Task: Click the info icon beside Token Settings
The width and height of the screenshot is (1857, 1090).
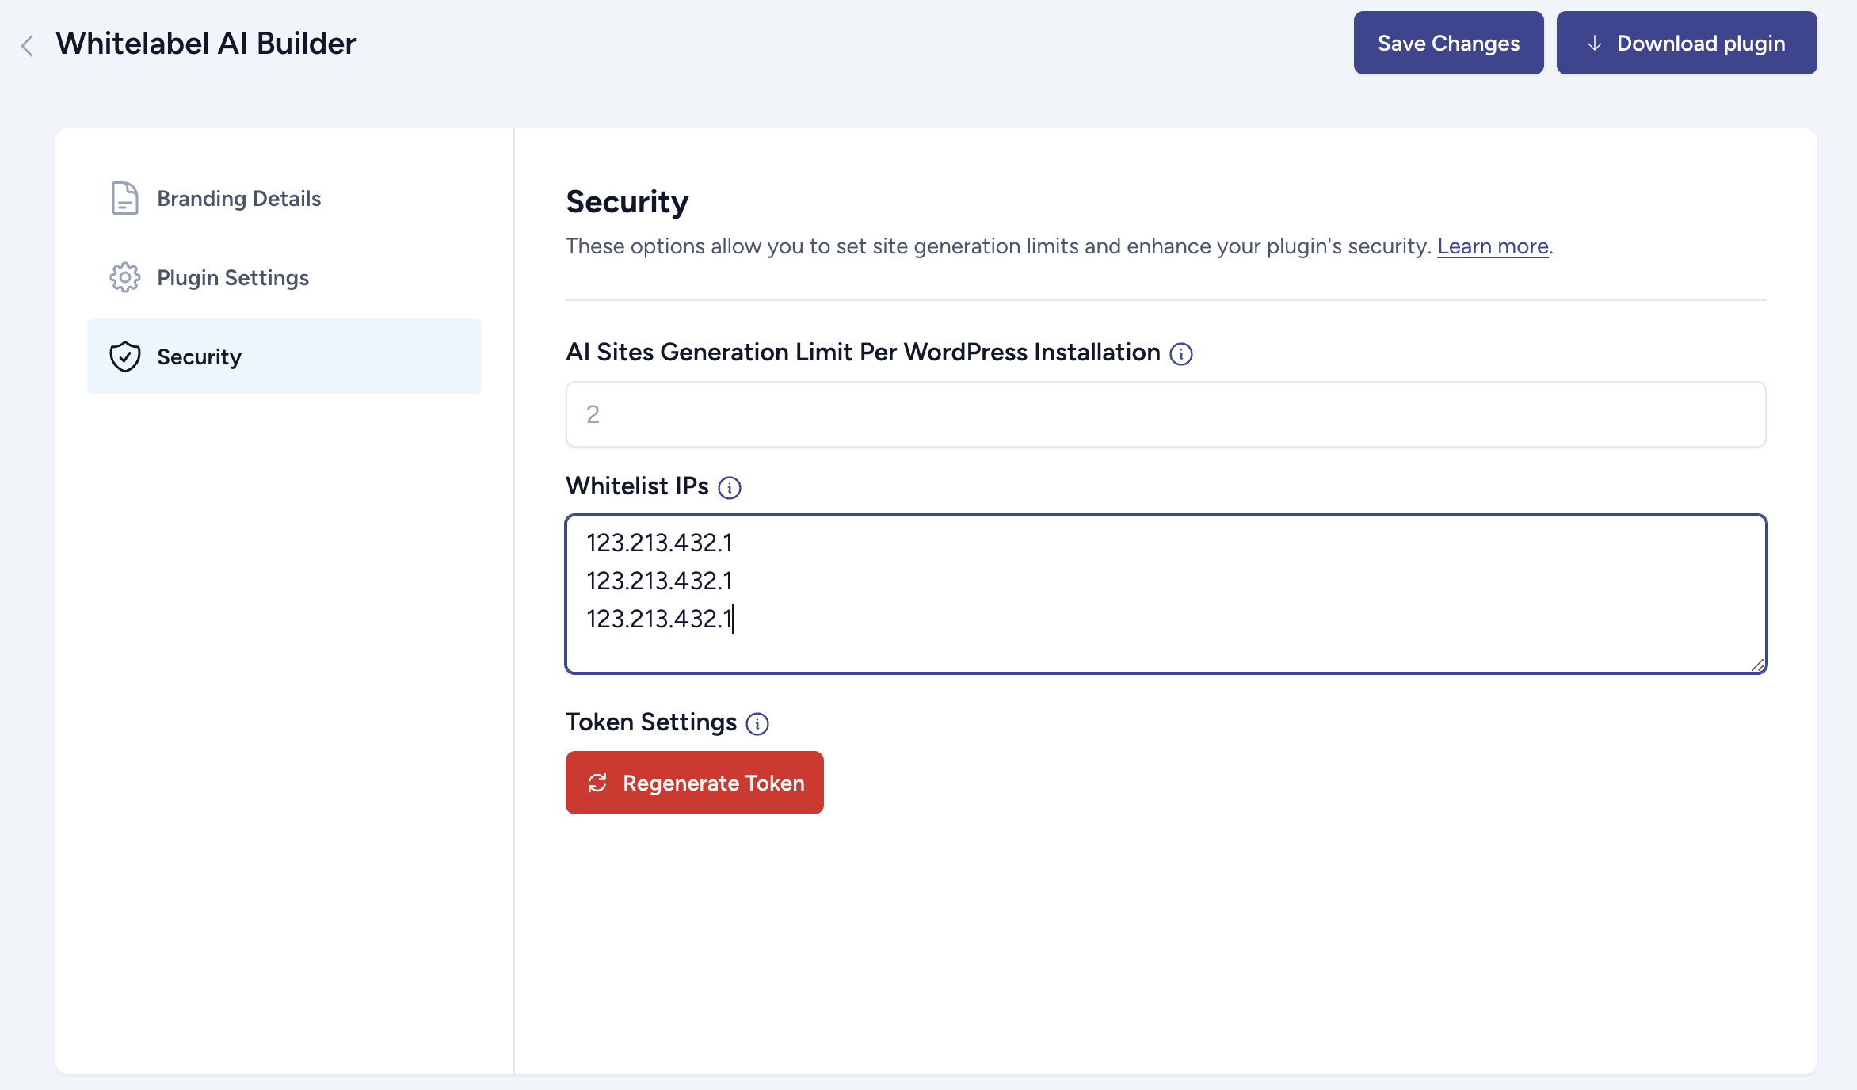Action: pos(757,724)
